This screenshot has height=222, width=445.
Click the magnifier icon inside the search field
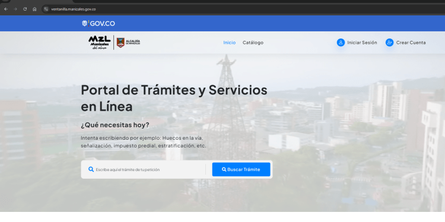(x=91, y=169)
